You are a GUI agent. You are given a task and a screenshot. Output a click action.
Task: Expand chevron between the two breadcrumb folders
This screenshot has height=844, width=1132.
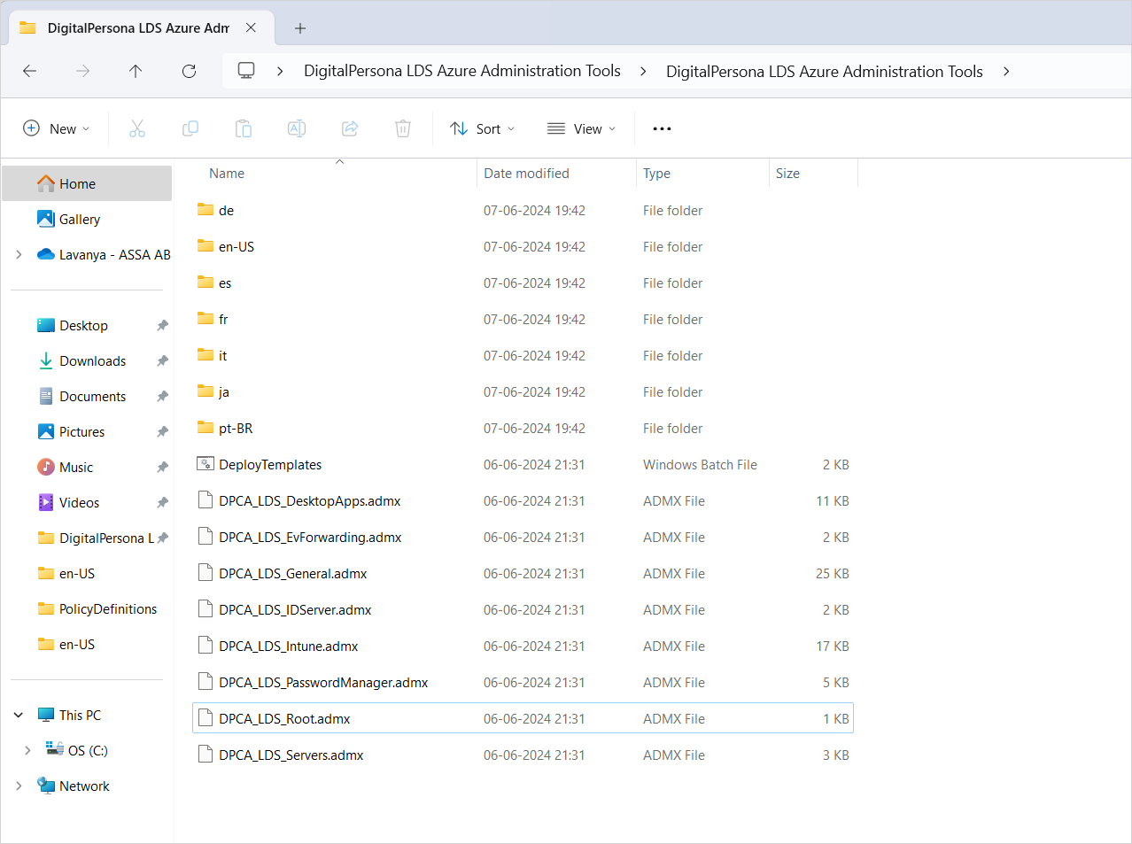point(643,71)
